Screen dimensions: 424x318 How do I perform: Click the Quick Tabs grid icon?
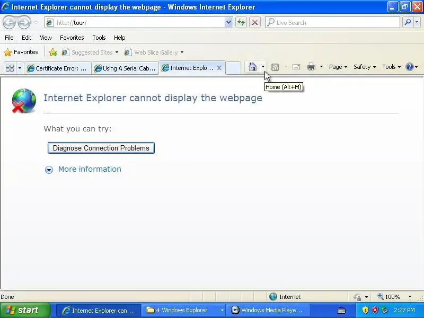[10, 68]
